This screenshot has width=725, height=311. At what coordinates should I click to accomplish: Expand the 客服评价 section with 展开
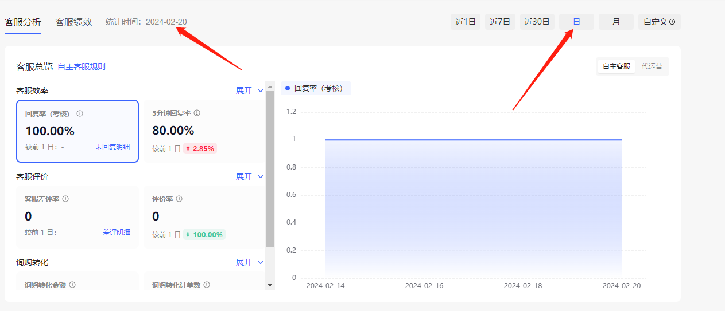[x=250, y=176]
